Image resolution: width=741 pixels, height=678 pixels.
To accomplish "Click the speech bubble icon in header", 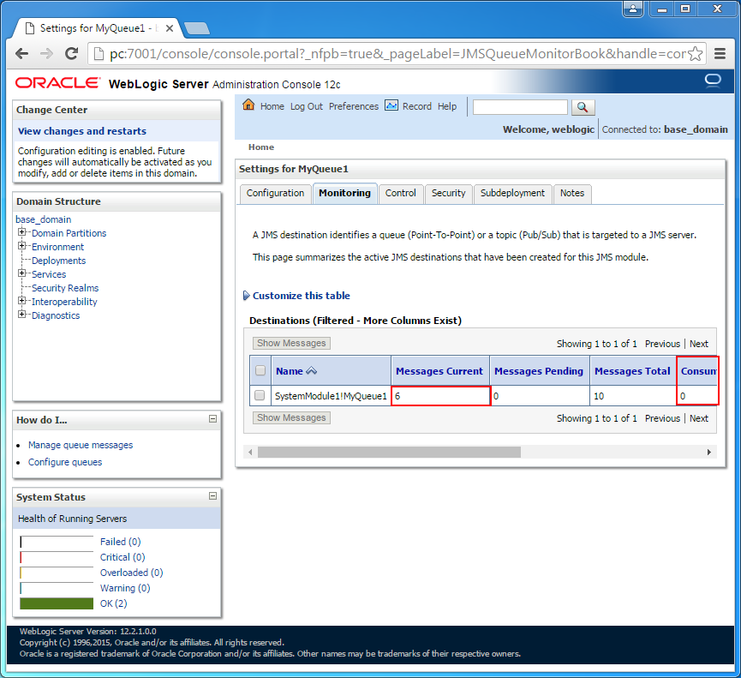I will coord(713,81).
